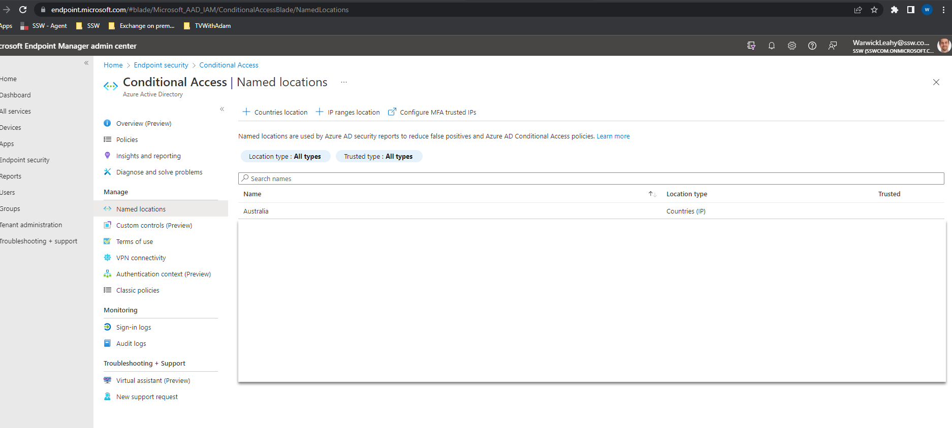Open the feedback icon in header
Image resolution: width=952 pixels, height=428 pixels.
tap(832, 46)
